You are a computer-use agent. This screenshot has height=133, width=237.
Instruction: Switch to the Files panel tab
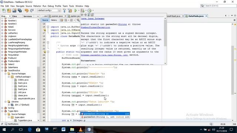14,16
